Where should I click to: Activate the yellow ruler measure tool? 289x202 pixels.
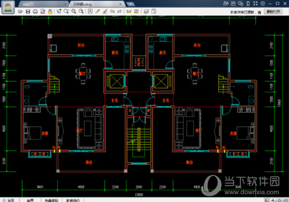[129, 12]
